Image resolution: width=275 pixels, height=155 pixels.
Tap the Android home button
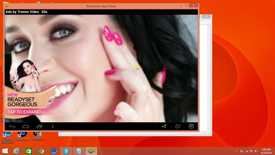pos(26,127)
